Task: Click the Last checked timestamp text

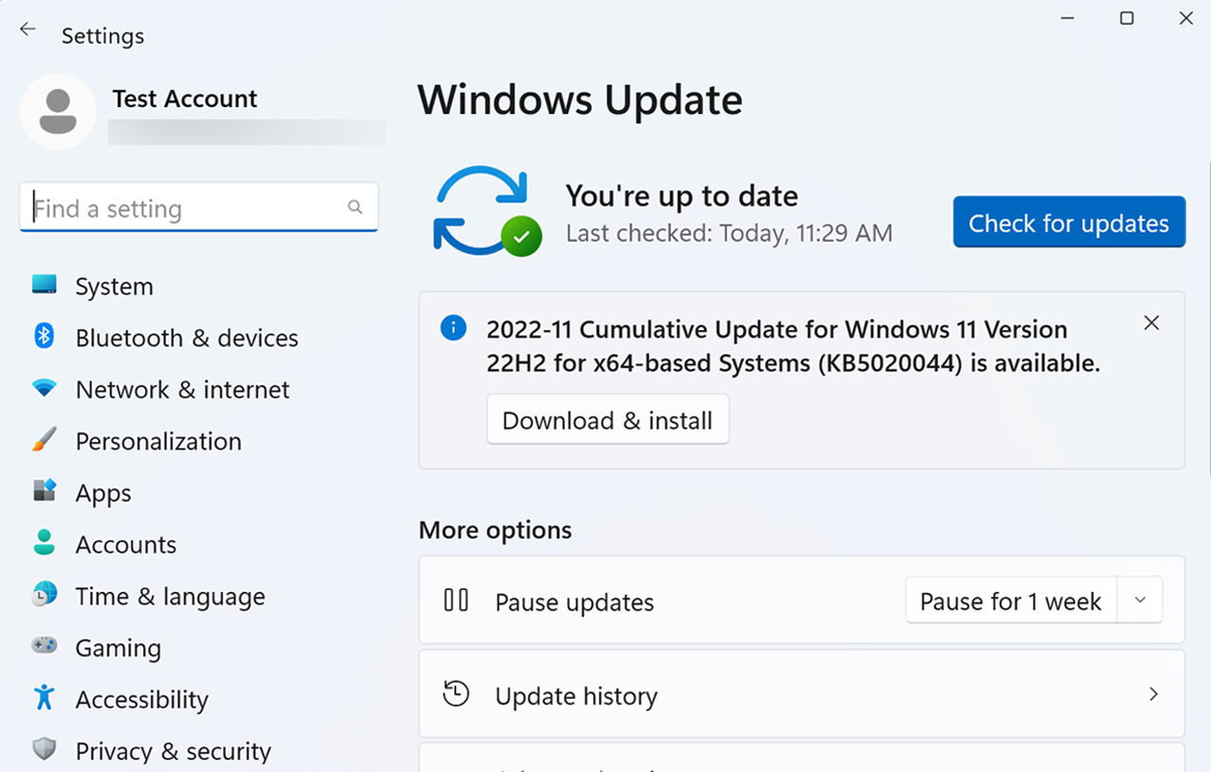Action: [x=729, y=232]
